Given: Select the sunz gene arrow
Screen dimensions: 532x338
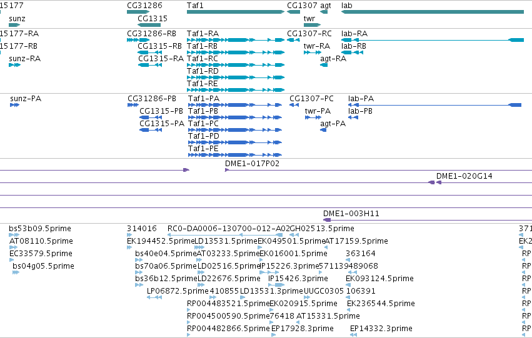Looking at the screenshot, I should tap(14, 25).
